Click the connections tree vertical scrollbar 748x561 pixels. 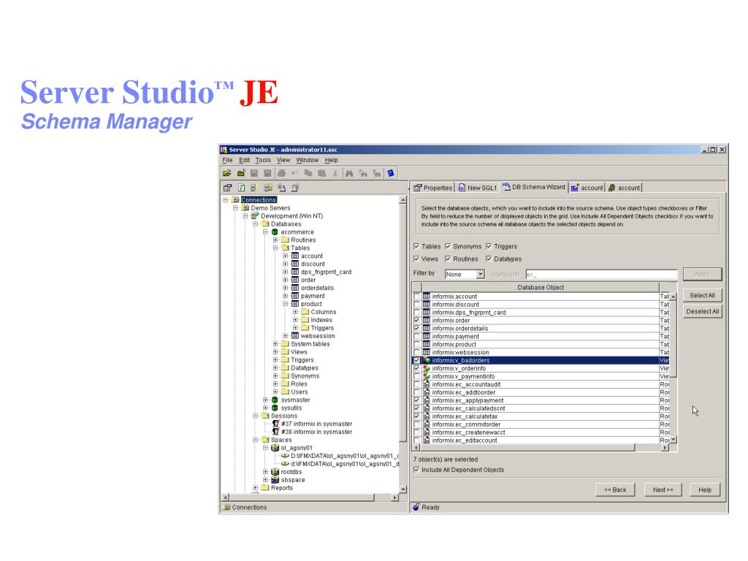403,345
